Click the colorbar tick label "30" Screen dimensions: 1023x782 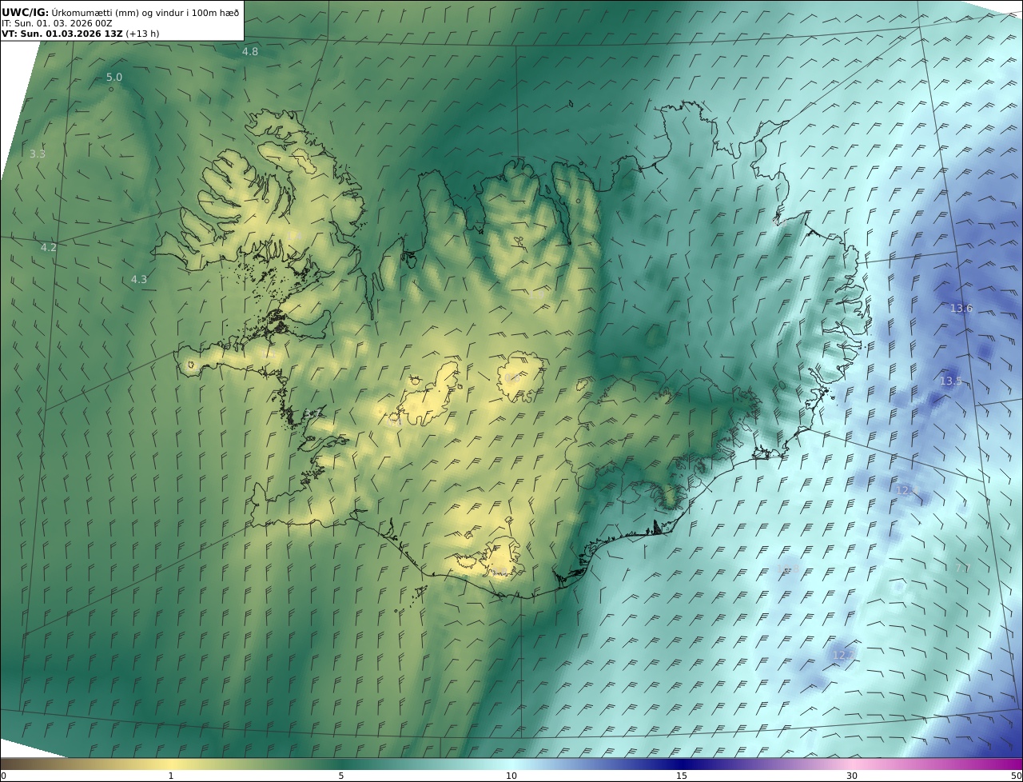pyautogui.click(x=852, y=776)
